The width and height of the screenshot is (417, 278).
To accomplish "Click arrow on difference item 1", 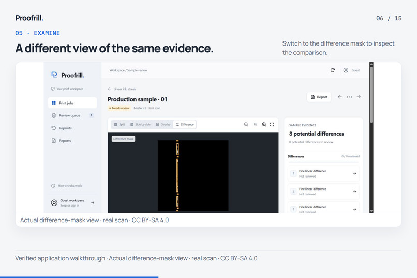I will click(354, 173).
